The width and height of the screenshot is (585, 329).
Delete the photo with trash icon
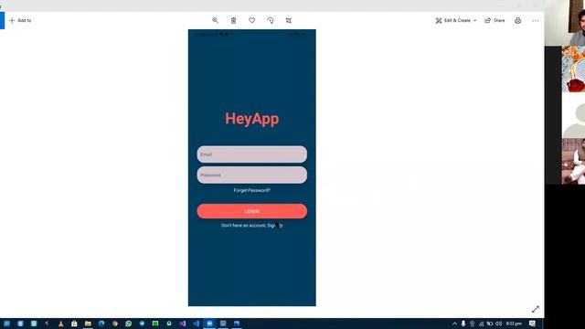click(x=234, y=20)
